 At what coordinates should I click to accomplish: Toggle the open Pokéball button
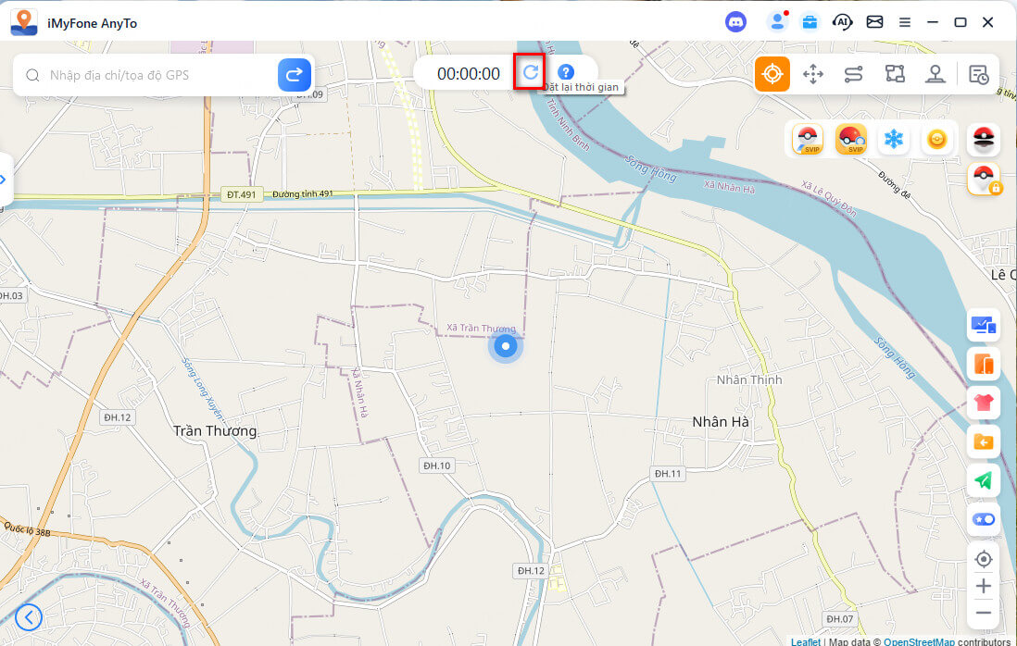click(x=983, y=139)
